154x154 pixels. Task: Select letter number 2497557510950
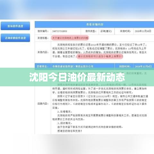click(60, 31)
